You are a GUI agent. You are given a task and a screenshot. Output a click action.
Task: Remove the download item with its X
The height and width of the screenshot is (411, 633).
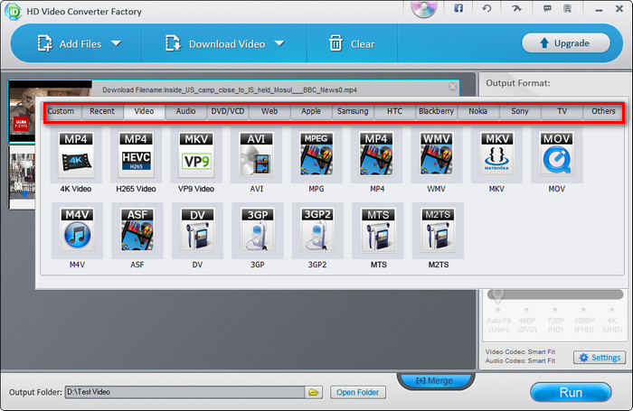pyautogui.click(x=453, y=87)
